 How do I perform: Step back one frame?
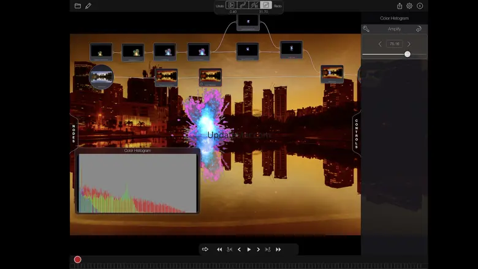click(239, 249)
